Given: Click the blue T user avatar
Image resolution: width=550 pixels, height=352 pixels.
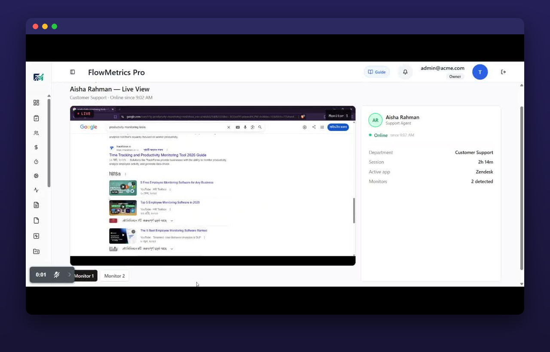Looking at the screenshot, I should (480, 72).
